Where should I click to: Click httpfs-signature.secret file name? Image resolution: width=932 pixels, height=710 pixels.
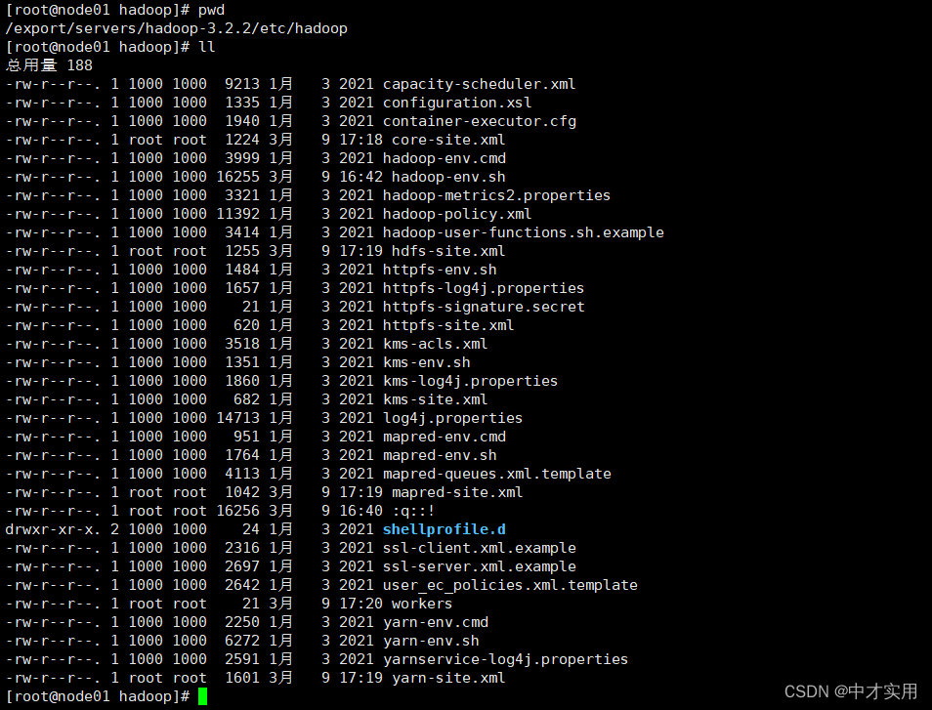pyautogui.click(x=484, y=307)
